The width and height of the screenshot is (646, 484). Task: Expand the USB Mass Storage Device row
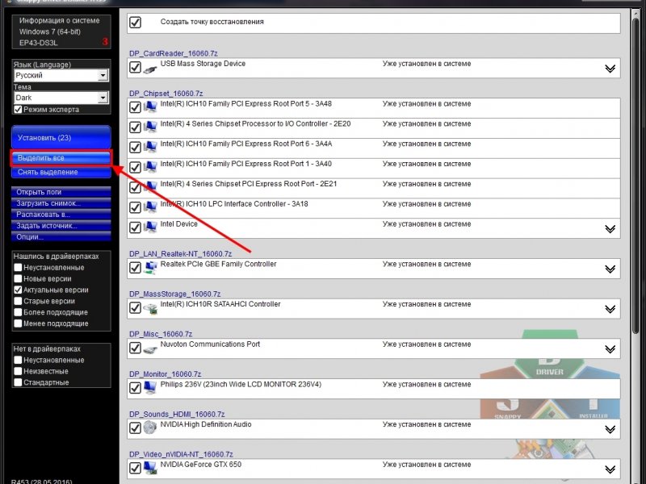point(610,69)
